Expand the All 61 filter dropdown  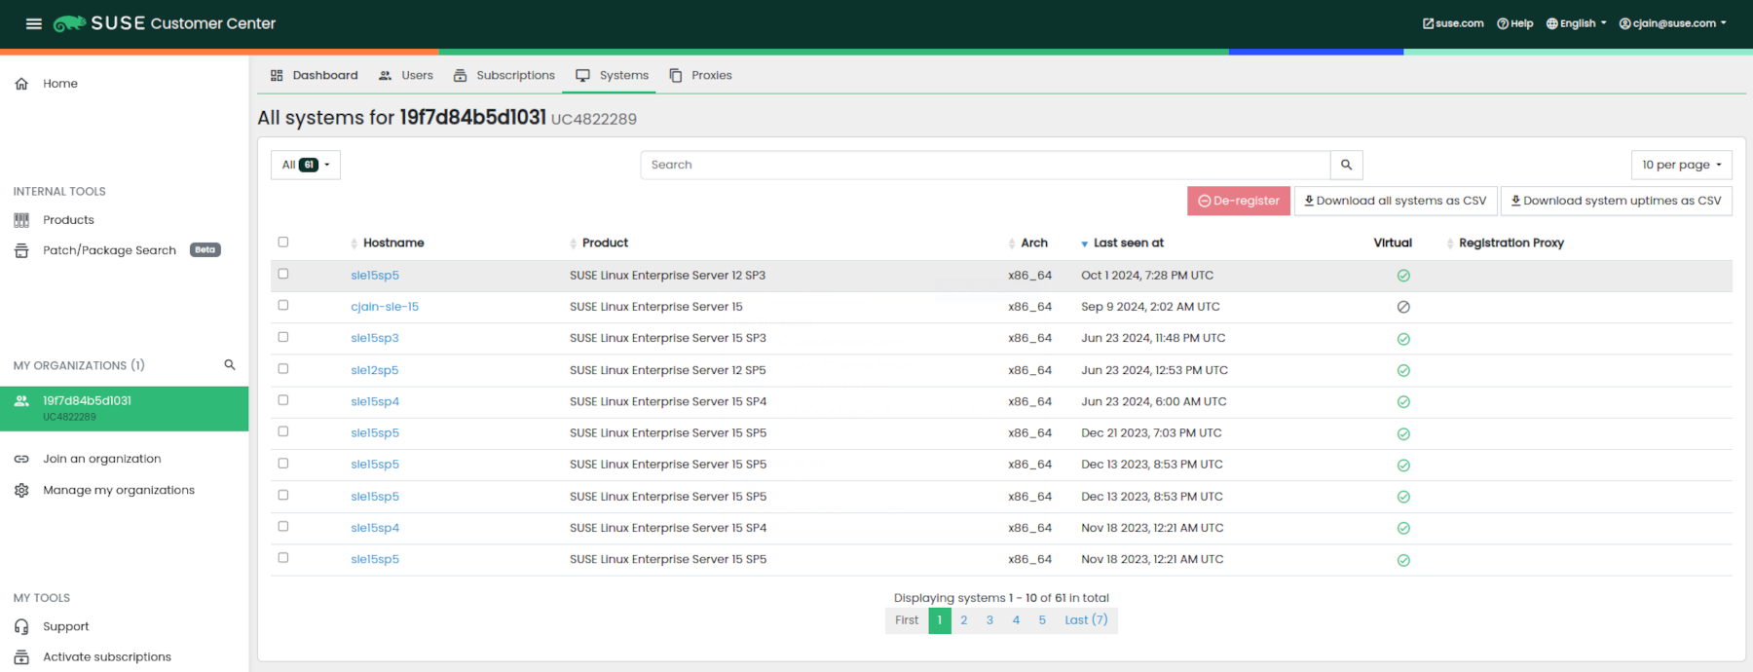306,165
